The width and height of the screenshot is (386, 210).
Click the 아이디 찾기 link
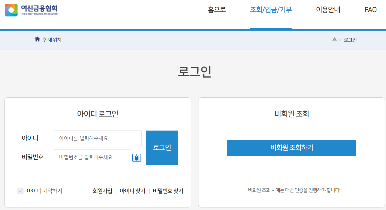point(132,191)
